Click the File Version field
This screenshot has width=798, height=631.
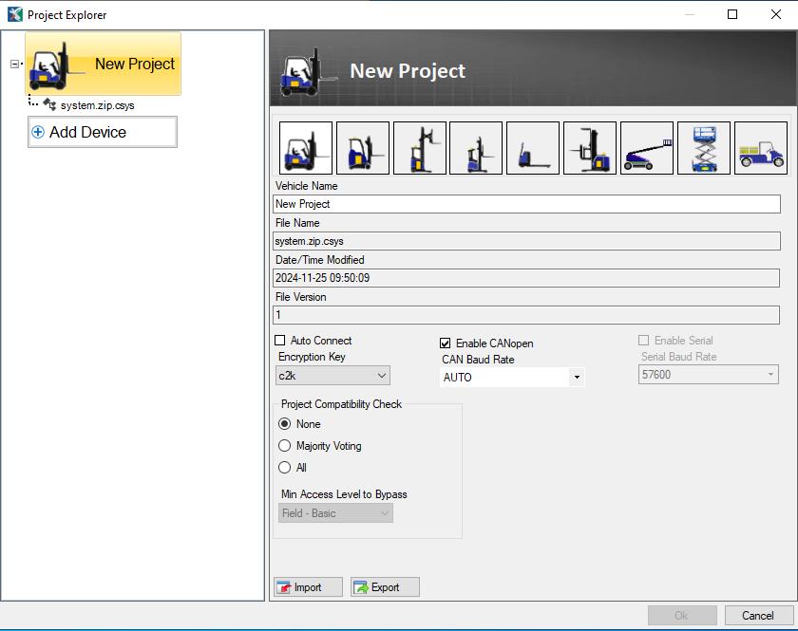pos(526,315)
